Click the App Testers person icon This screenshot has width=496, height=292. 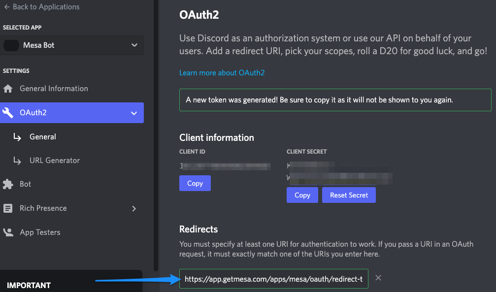coord(8,232)
